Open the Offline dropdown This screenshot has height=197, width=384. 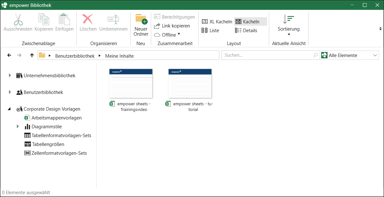[x=167, y=35]
